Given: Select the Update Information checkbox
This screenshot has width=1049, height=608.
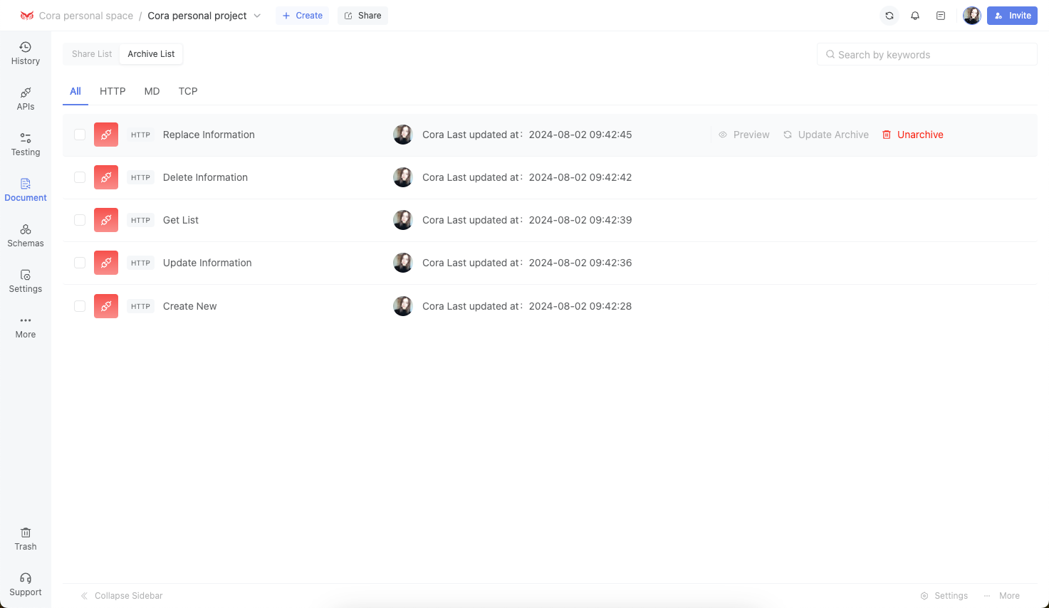Looking at the screenshot, I should tap(80, 263).
